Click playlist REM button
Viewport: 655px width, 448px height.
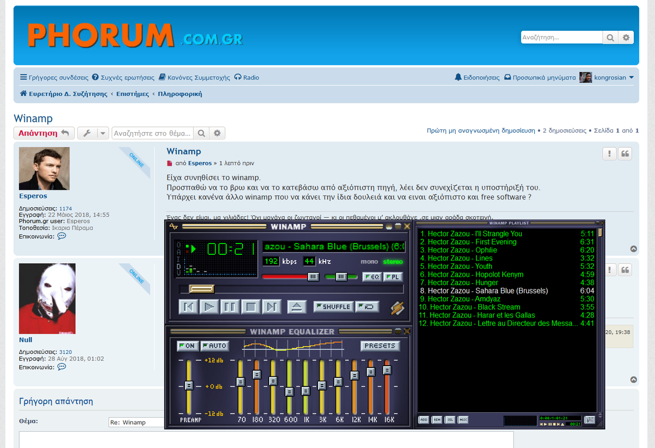[437, 419]
